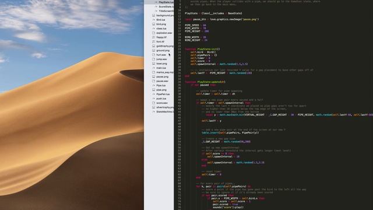Click the image icon beside pause.png
The image size is (373, 210).
pyautogui.click(x=154, y=76)
